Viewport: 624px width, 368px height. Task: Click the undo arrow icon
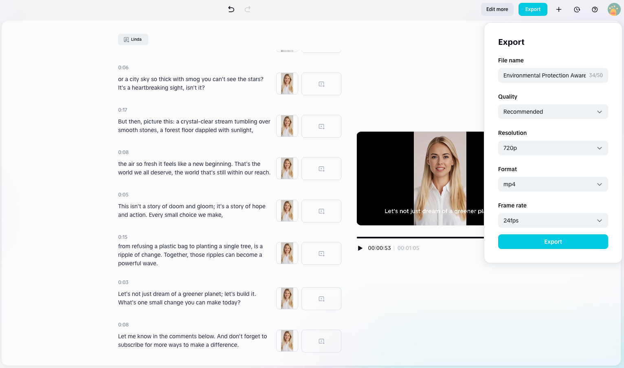[231, 9]
